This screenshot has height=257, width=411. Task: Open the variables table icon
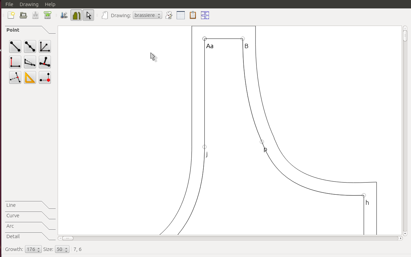point(181,15)
